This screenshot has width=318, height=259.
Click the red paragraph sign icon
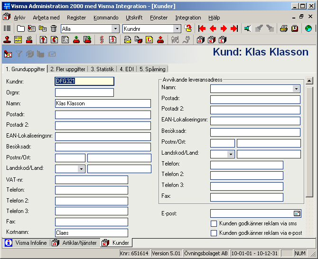102,40
